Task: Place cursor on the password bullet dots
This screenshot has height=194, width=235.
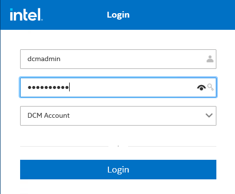Action: [x=48, y=87]
